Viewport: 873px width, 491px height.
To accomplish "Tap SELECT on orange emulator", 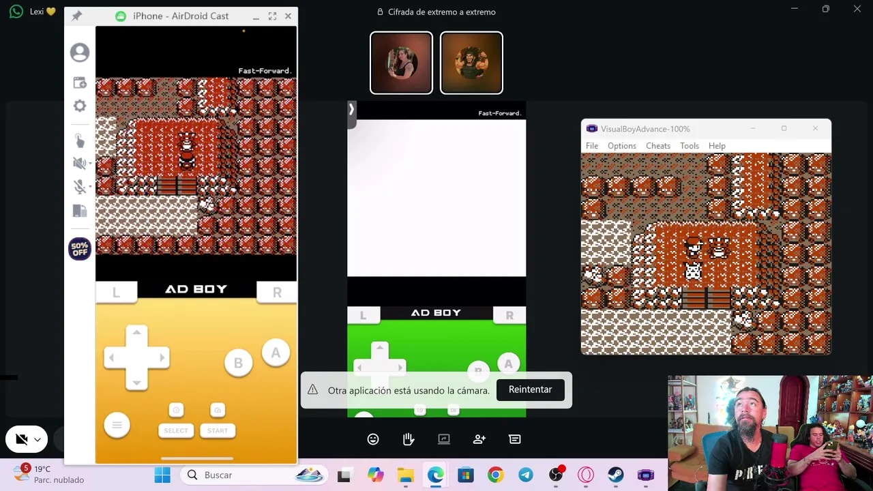I will click(176, 430).
